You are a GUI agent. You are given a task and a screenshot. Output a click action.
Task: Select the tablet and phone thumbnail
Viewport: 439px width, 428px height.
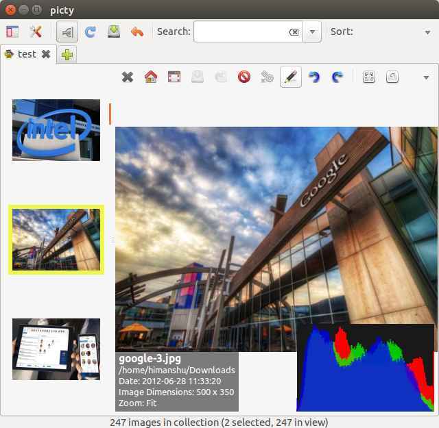56,349
